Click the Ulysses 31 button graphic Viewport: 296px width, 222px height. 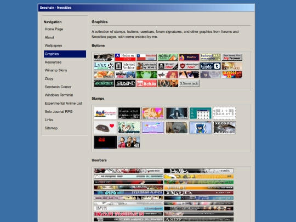pos(232,75)
